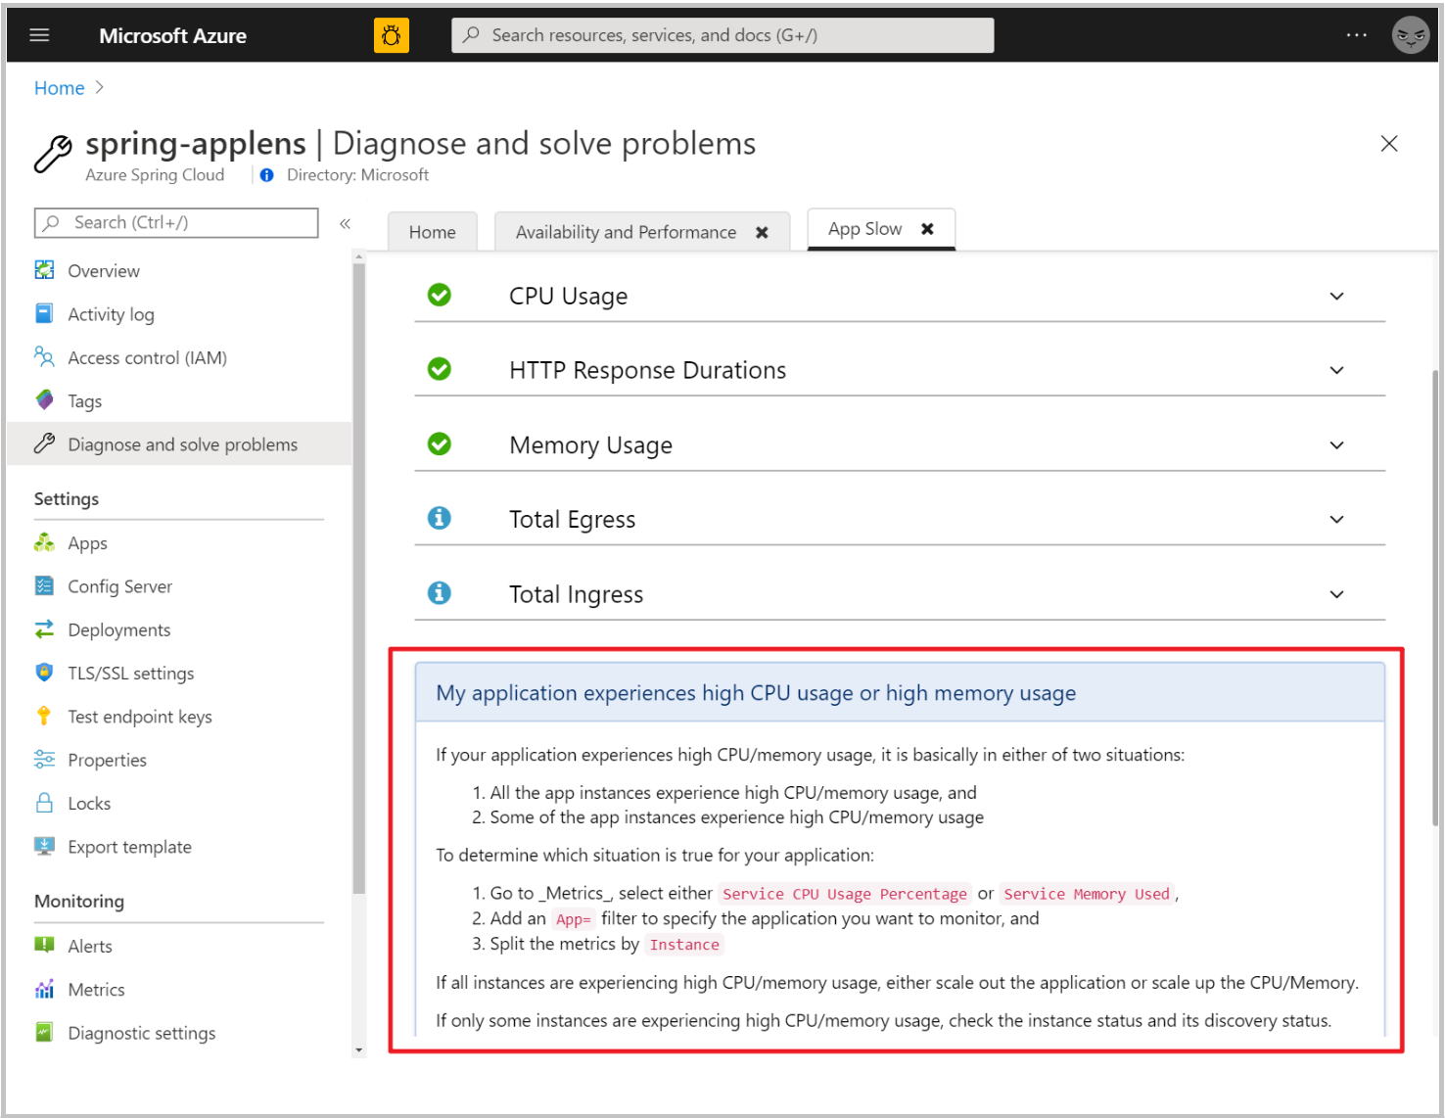The image size is (1445, 1118).
Task: Click the sidebar Search (Ctrl+/) field
Action: pyautogui.click(x=176, y=222)
